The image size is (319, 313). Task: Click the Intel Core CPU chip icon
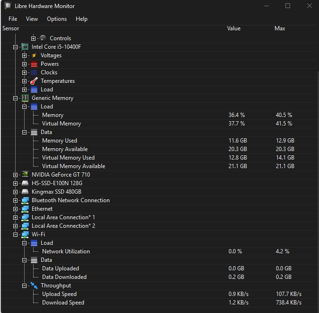(25, 47)
